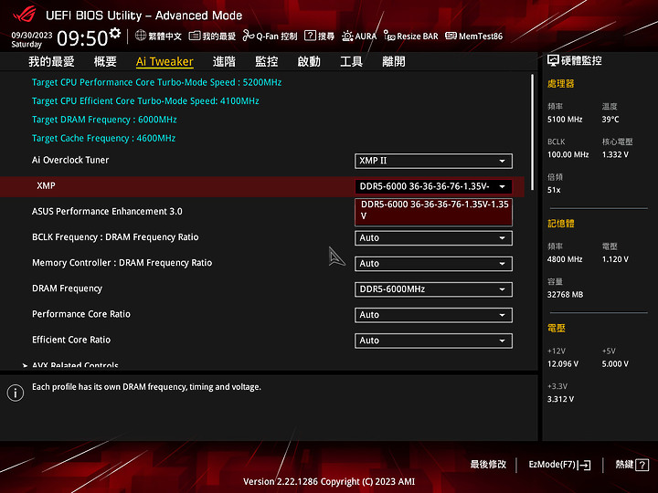
Task: Click Q-Fan 控制 label
Action: click(277, 36)
